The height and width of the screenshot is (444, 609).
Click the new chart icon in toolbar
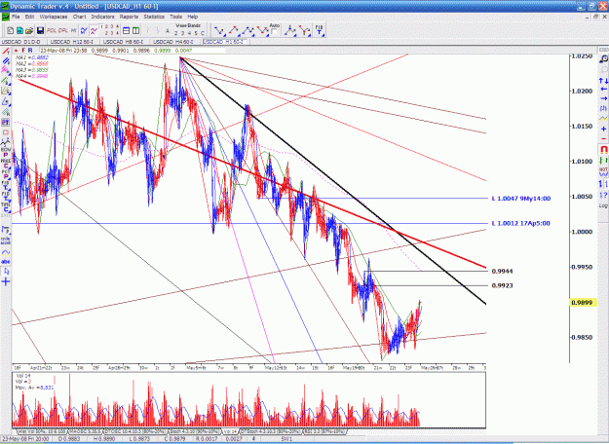coord(11,30)
